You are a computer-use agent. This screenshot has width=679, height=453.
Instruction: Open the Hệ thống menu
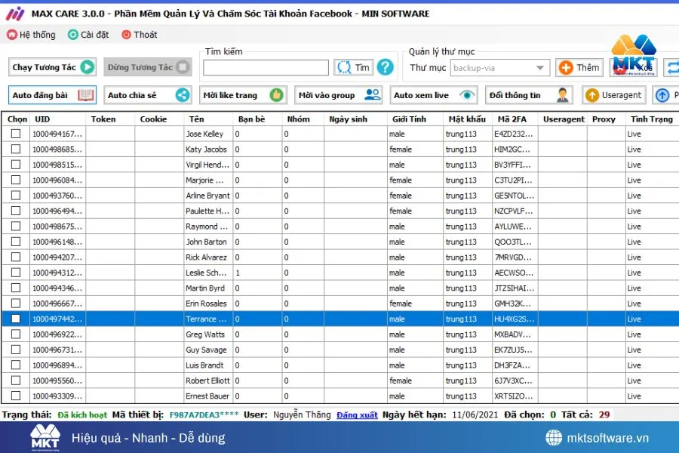click(x=31, y=34)
